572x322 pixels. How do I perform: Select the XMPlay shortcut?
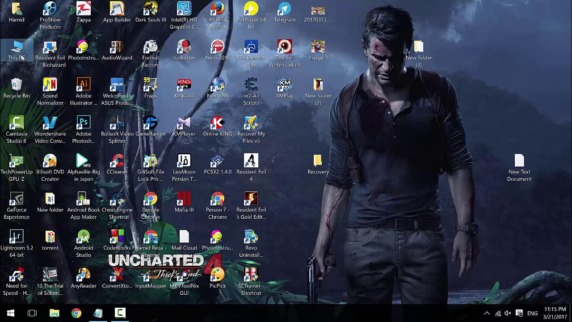285,88
